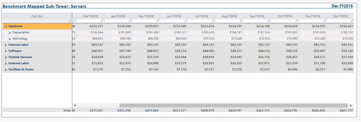Sort by the Aug FY2016 column header
Image resolution: width=361 pixels, height=122 pixels.
229,16
